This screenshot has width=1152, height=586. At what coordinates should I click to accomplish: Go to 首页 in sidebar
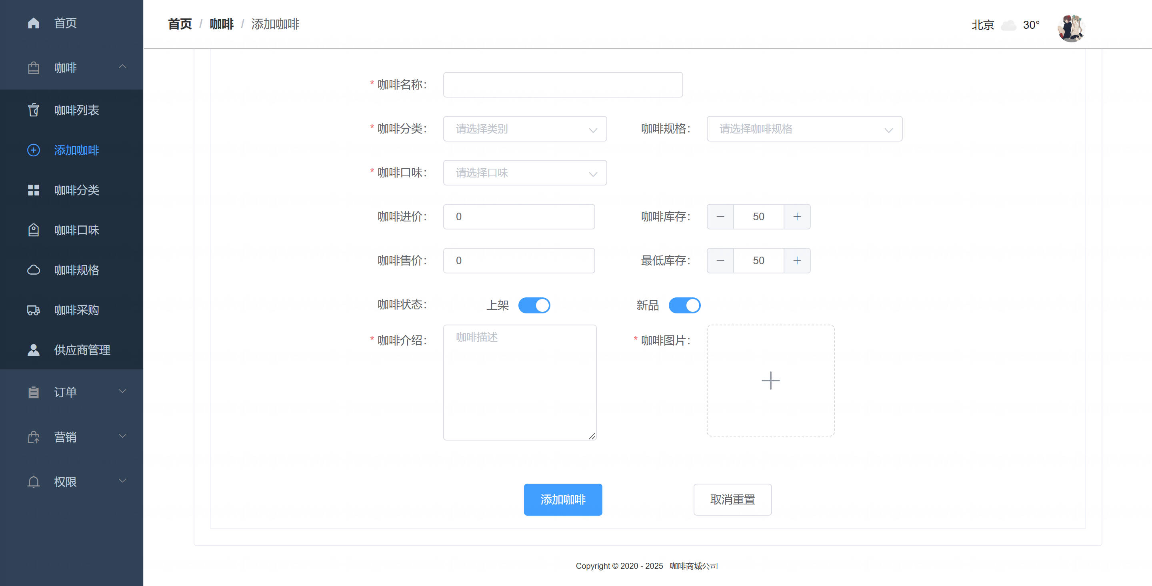[72, 23]
